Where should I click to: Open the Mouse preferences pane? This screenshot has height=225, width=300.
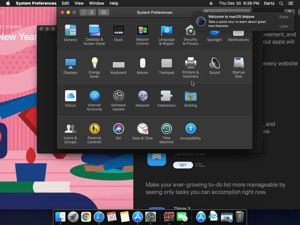(142, 66)
